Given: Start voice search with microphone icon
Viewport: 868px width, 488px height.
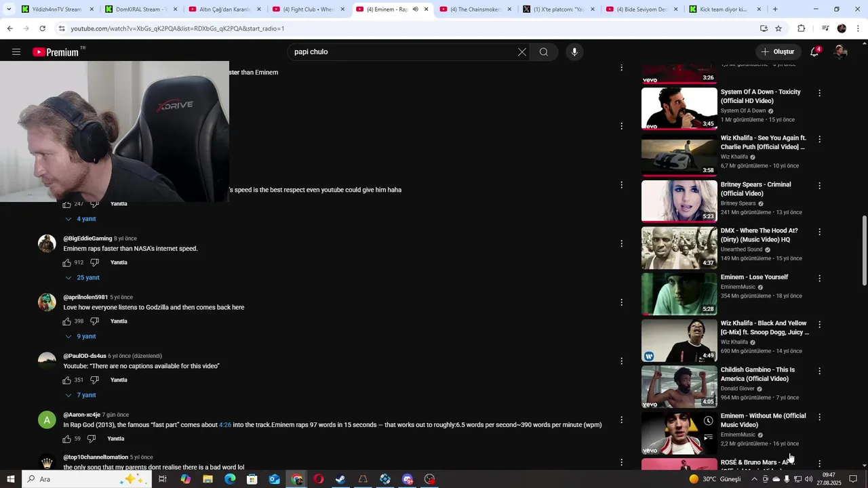Looking at the screenshot, I should (574, 52).
